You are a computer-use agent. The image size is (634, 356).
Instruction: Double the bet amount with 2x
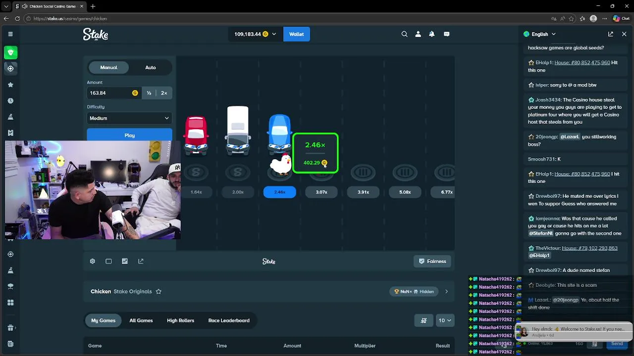coord(164,93)
